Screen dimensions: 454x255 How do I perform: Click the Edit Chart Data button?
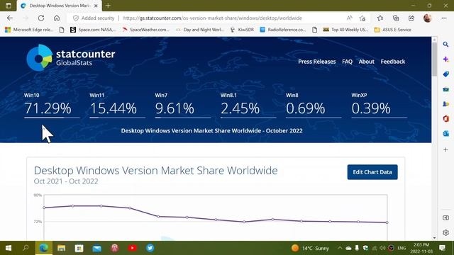coord(372,172)
